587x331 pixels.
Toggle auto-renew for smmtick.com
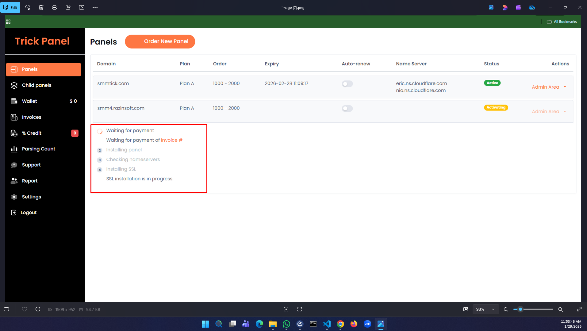pyautogui.click(x=347, y=84)
